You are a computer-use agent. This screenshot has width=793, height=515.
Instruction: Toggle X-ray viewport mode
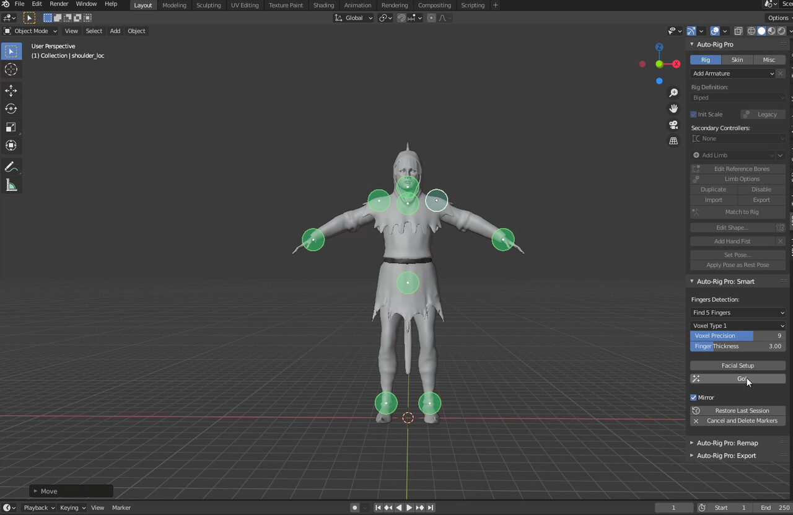[x=738, y=31]
